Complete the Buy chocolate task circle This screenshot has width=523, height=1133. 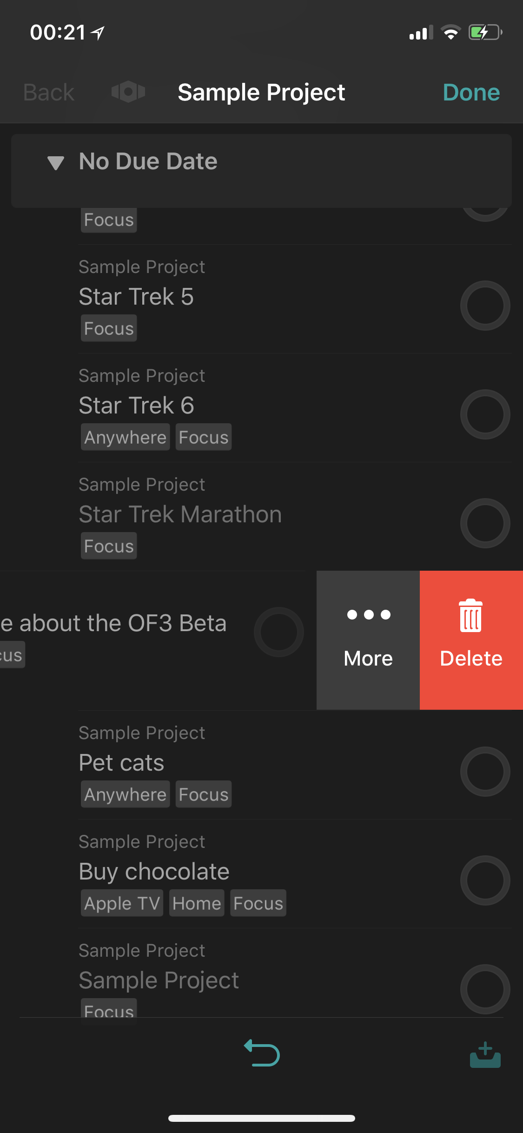click(x=485, y=880)
